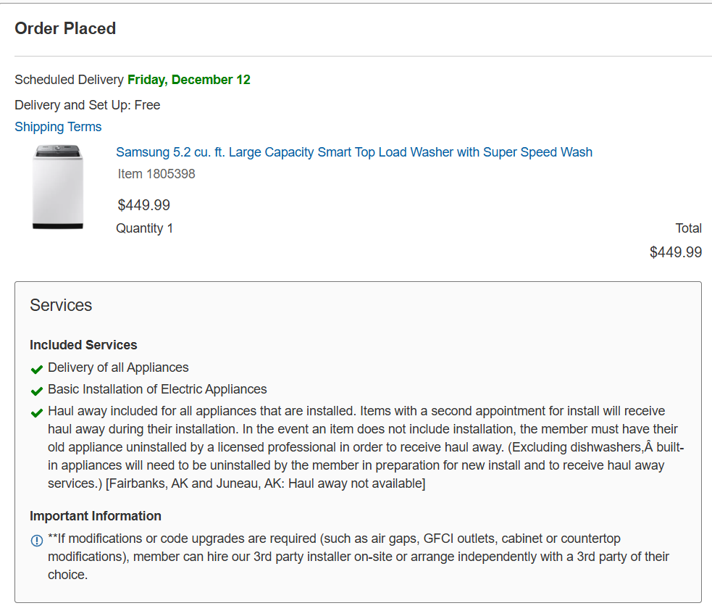Image resolution: width=712 pixels, height=611 pixels.
Task: Click the checkmark next to Basic Installation
Action: pyautogui.click(x=37, y=391)
